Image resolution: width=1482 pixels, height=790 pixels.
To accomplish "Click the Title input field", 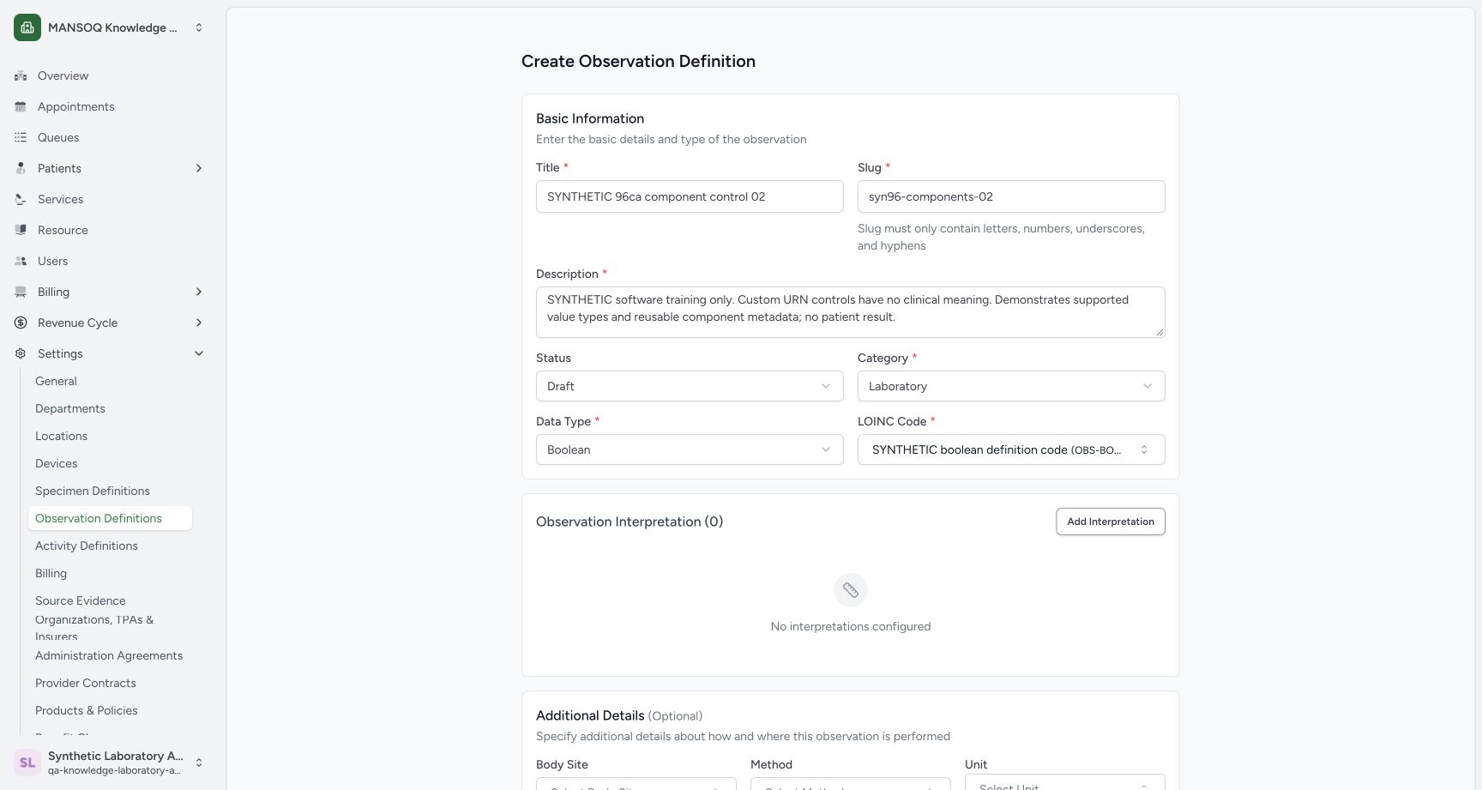I will coord(690,196).
